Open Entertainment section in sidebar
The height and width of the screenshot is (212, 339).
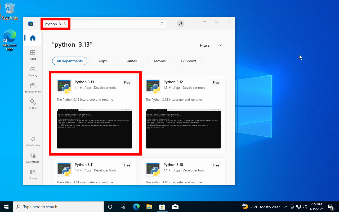[x=33, y=88]
